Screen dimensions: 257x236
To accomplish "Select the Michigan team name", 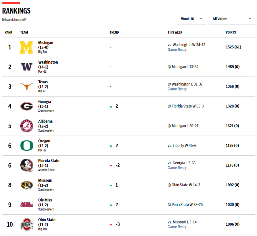I will click(x=45, y=43).
